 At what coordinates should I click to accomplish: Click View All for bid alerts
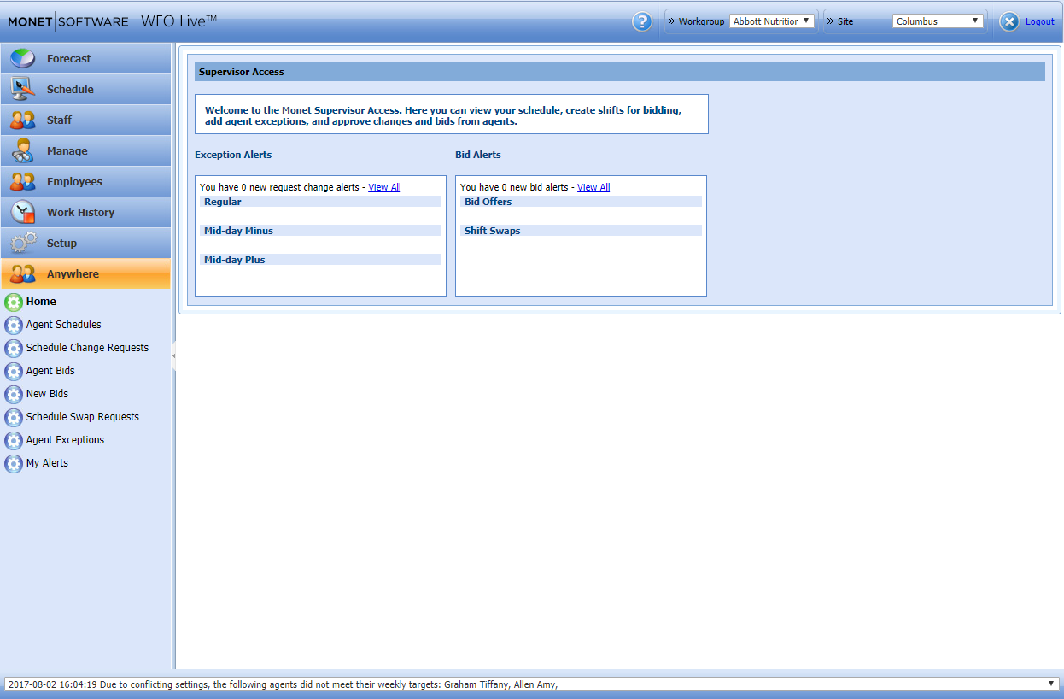(593, 187)
